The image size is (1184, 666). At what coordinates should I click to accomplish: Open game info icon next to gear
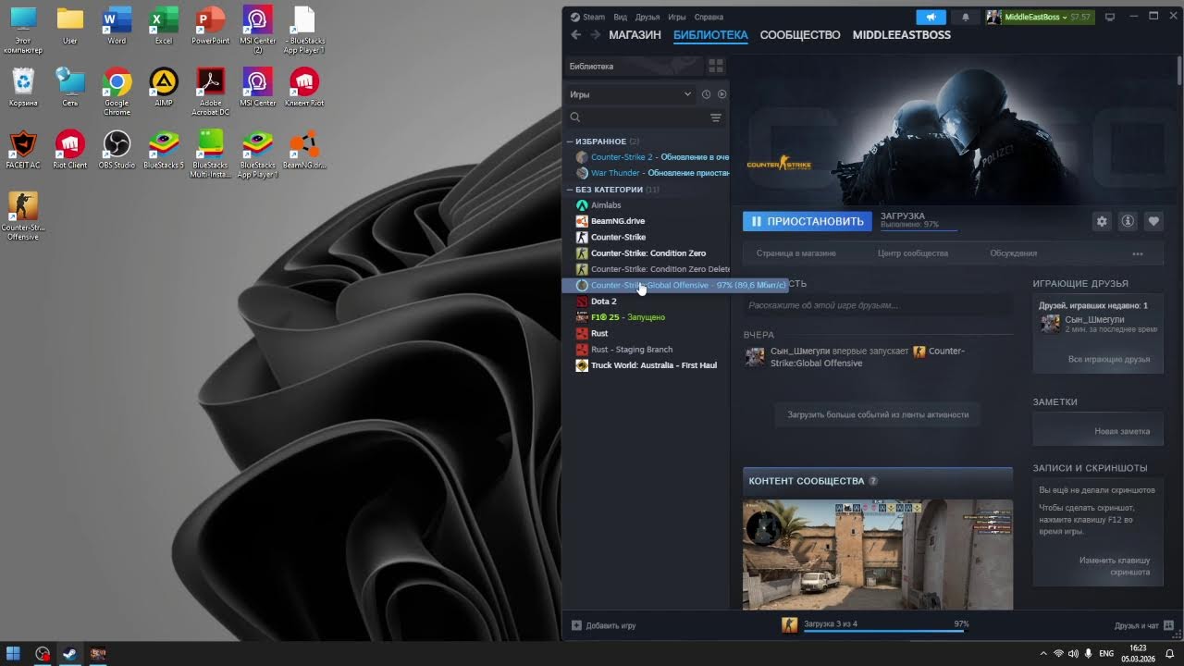pyautogui.click(x=1128, y=222)
